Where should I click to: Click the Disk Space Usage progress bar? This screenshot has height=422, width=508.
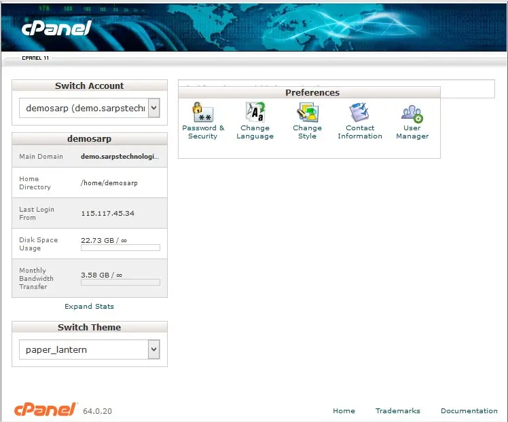(x=120, y=248)
